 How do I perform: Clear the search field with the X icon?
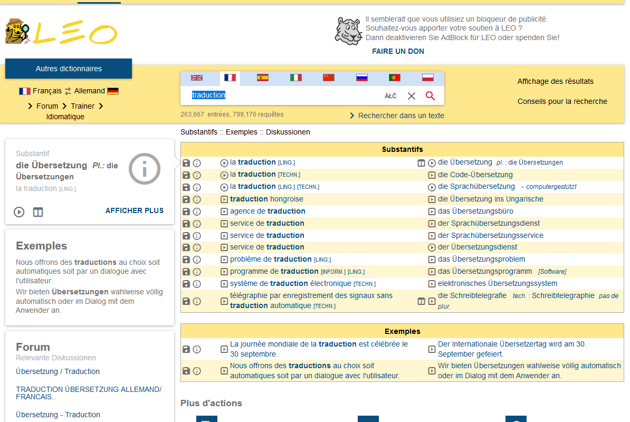click(x=412, y=96)
